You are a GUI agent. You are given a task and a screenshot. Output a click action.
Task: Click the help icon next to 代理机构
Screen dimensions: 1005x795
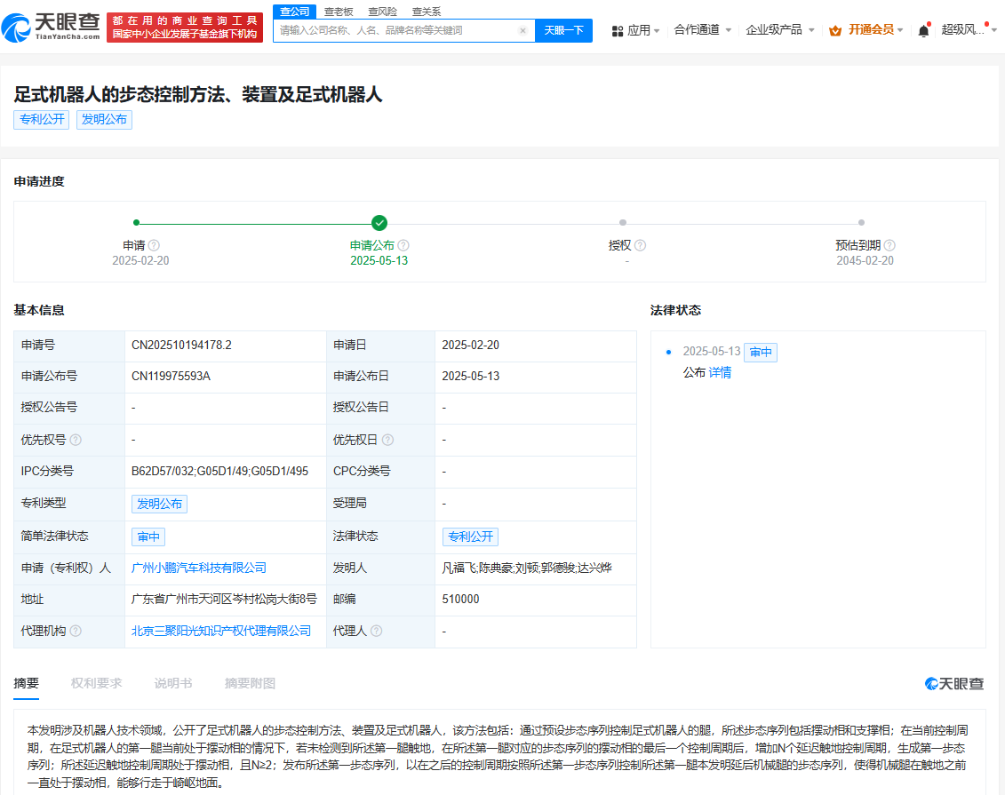(x=76, y=631)
